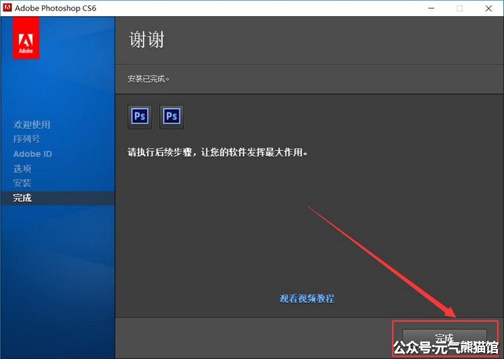The height and width of the screenshot is (359, 504).
Task: Select the 序列号 step in sidebar
Action: (x=27, y=139)
